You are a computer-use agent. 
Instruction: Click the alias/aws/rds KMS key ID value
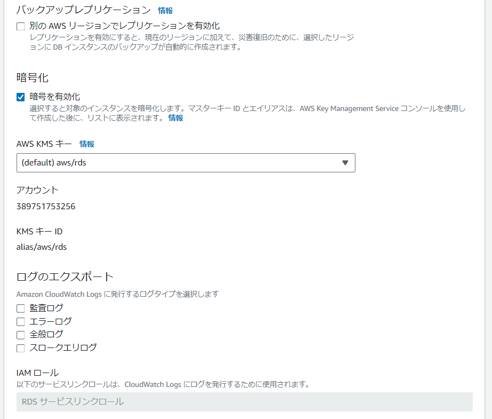(42, 247)
